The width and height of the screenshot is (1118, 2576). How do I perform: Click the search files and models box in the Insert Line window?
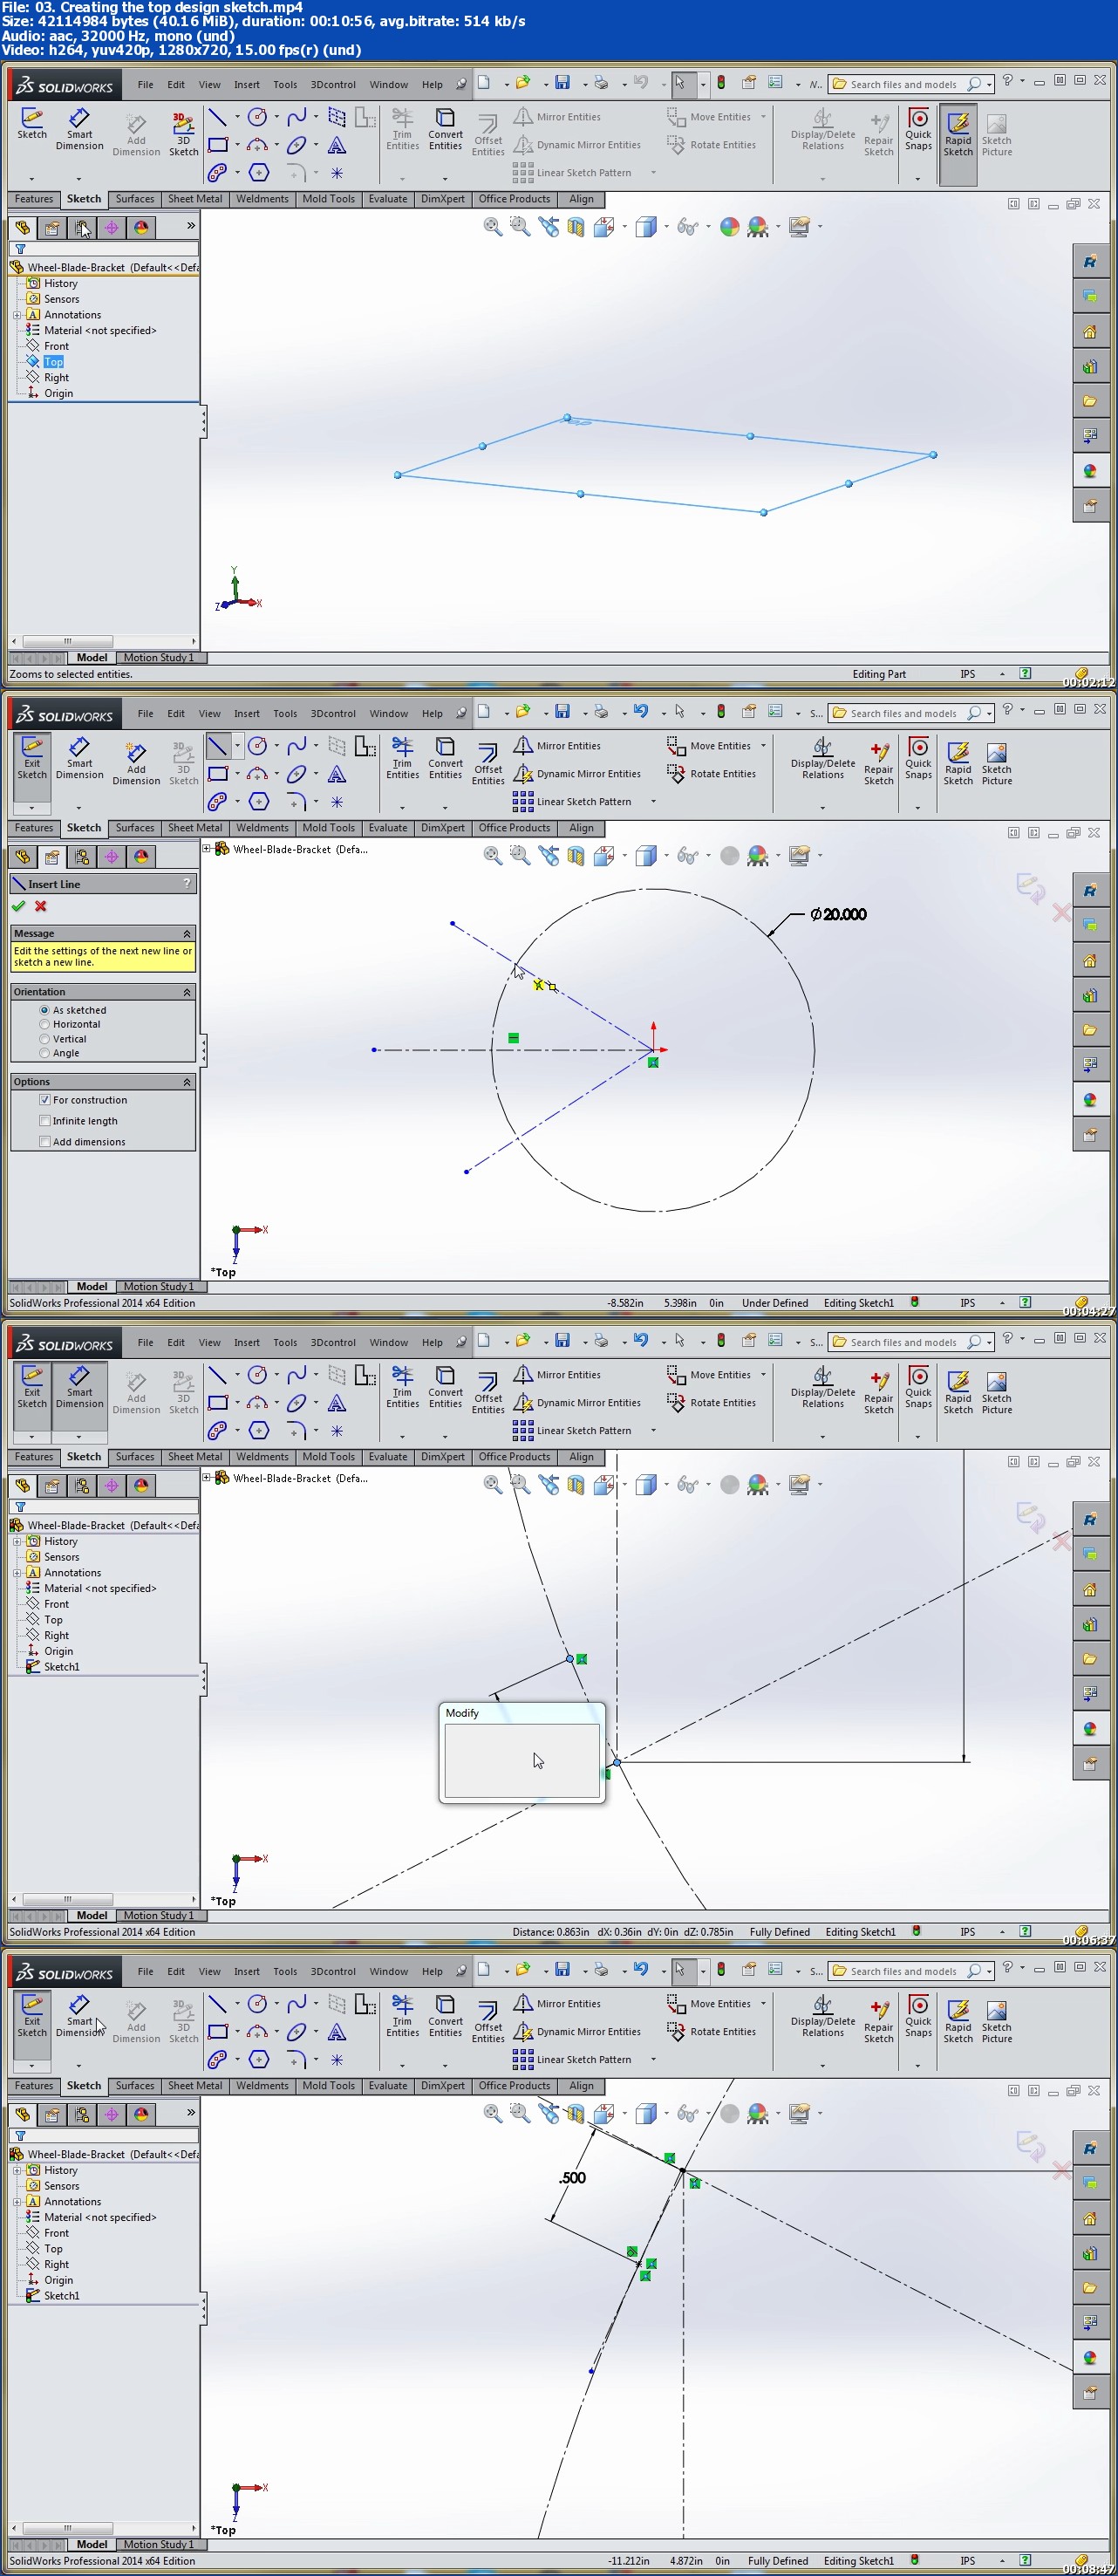pyautogui.click(x=902, y=713)
